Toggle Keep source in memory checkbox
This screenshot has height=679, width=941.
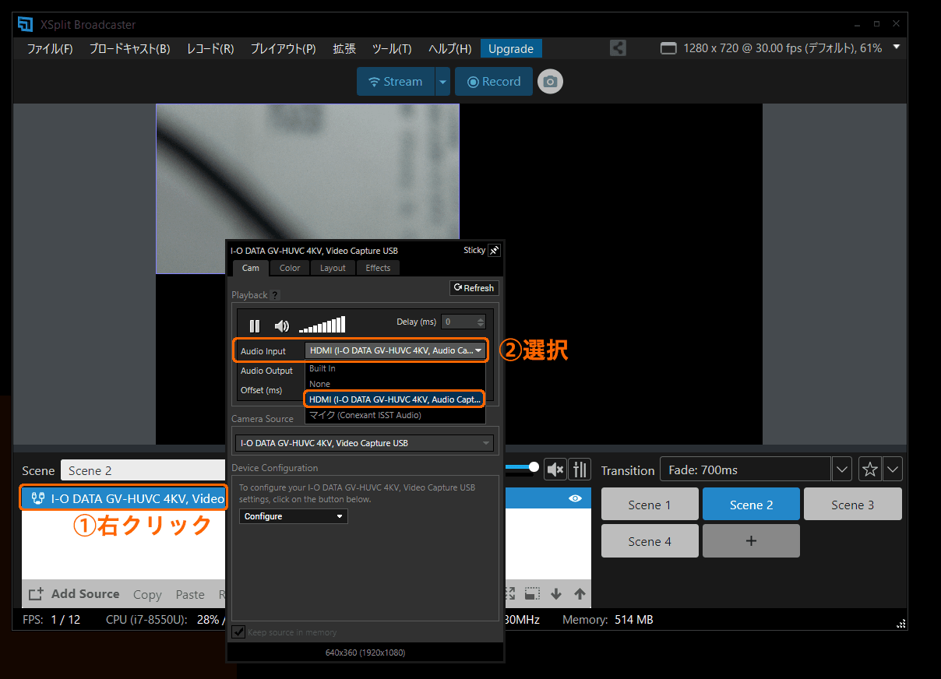coord(239,632)
